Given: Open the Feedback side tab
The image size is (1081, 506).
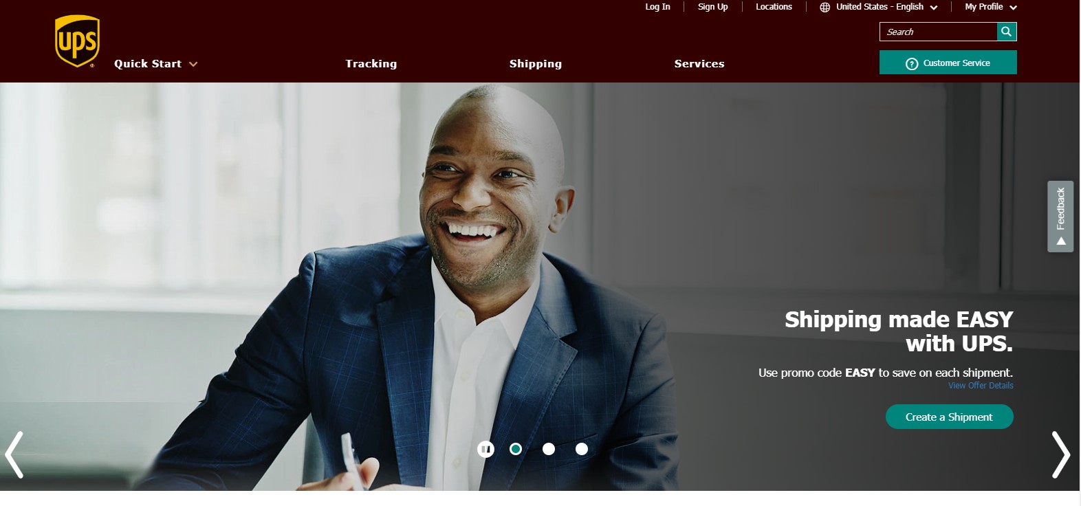Looking at the screenshot, I should [1060, 217].
